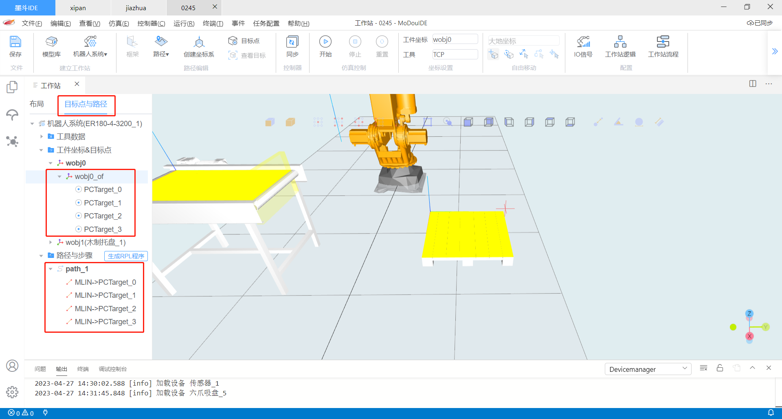This screenshot has height=419, width=782.
Task: Open the Robot System (机器人系统) dropdown
Action: 90,46
